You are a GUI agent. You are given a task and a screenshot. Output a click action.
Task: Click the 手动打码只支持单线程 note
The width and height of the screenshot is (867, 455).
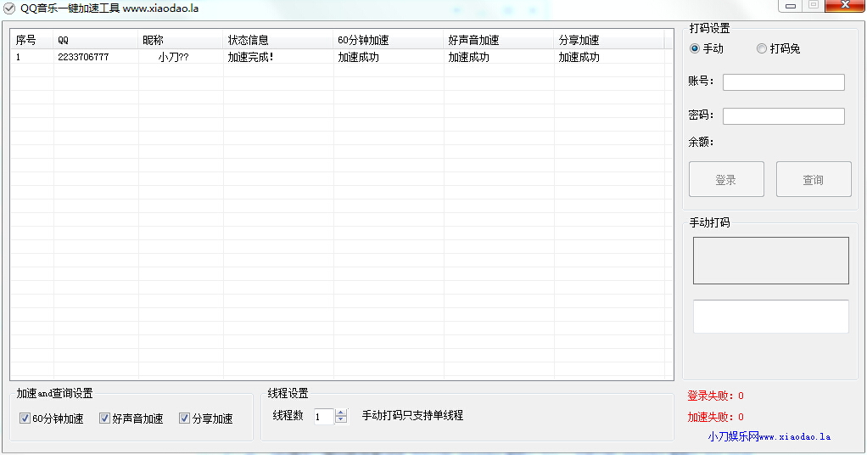[x=412, y=415]
